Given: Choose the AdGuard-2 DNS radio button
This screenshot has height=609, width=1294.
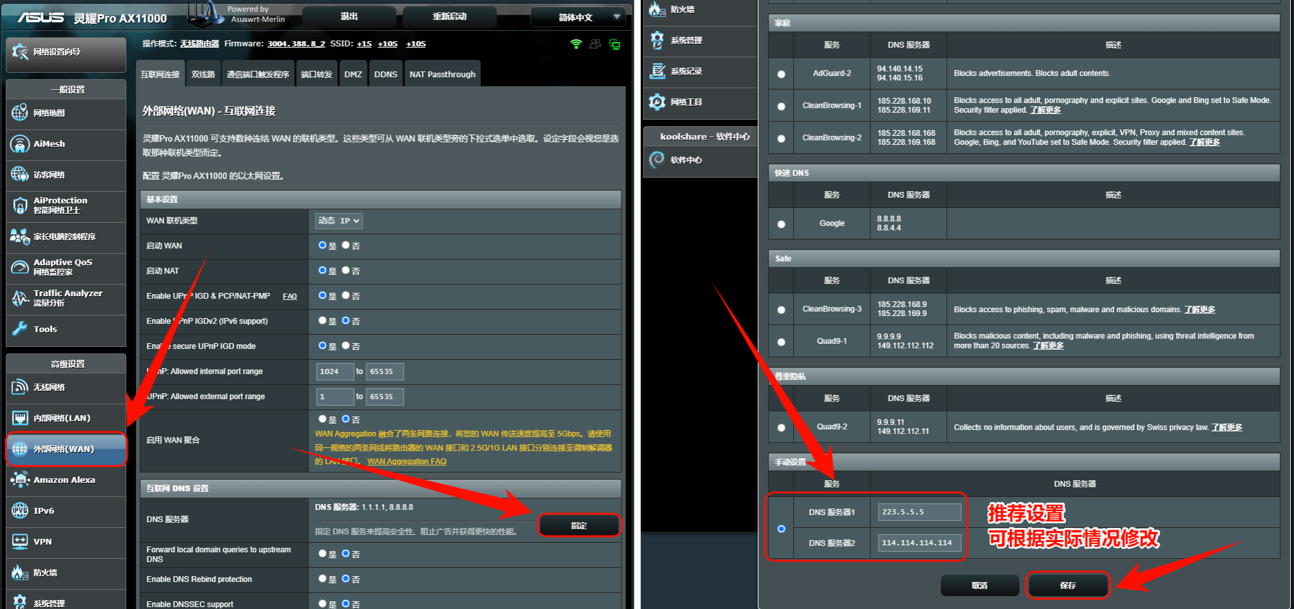Looking at the screenshot, I should click(781, 74).
